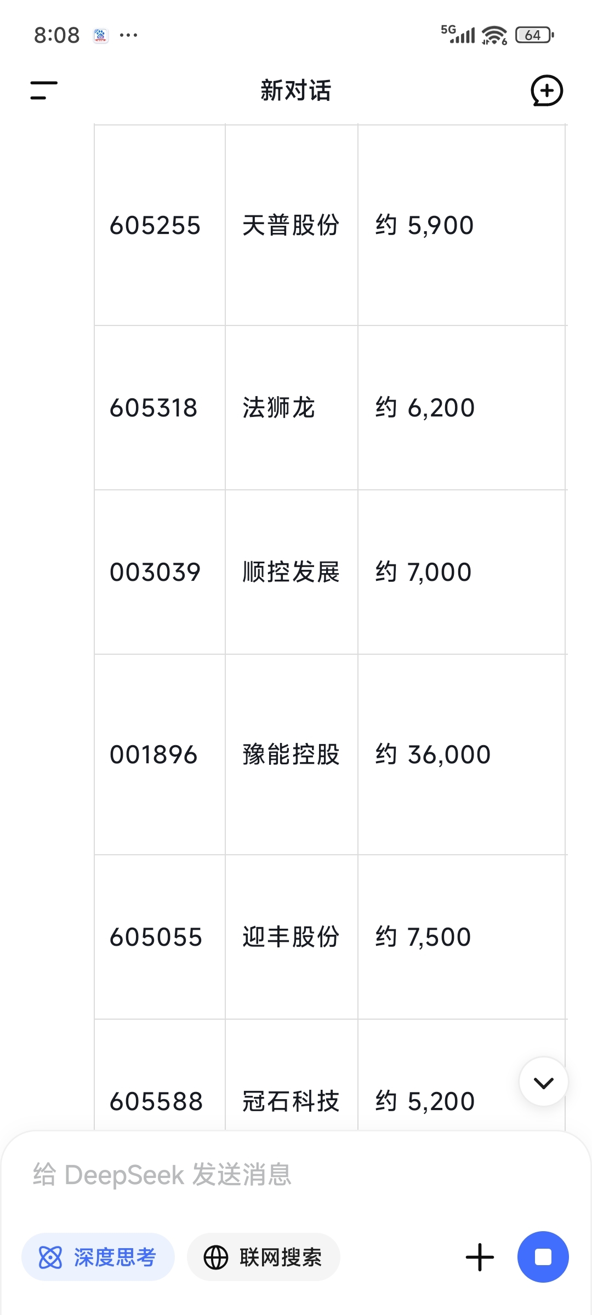Tap the jump-to-bottom chevron button

(x=543, y=1082)
